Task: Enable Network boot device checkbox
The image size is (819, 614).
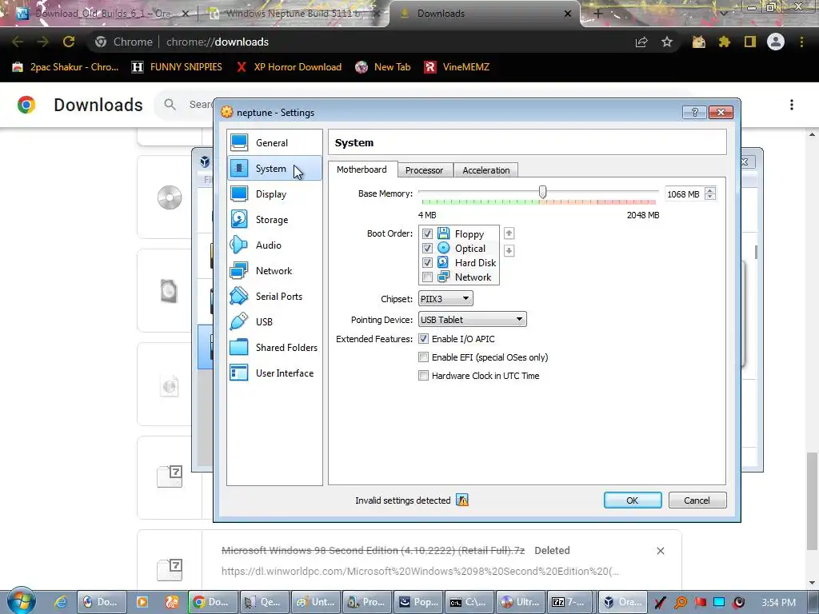Action: (427, 277)
